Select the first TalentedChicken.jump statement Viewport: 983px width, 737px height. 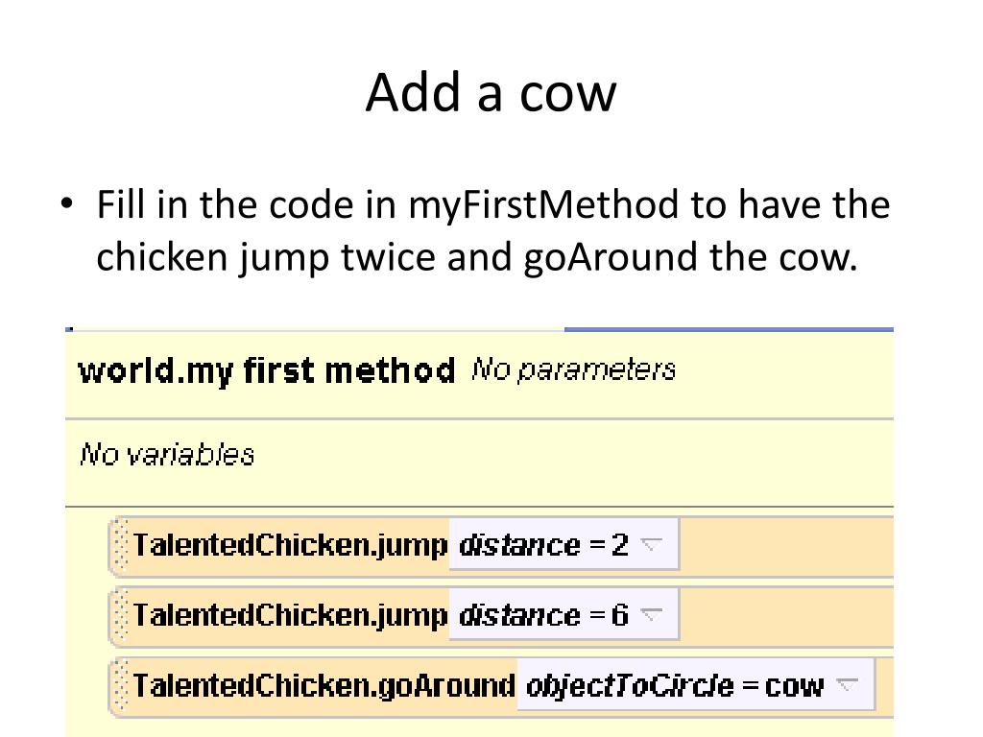[501, 545]
